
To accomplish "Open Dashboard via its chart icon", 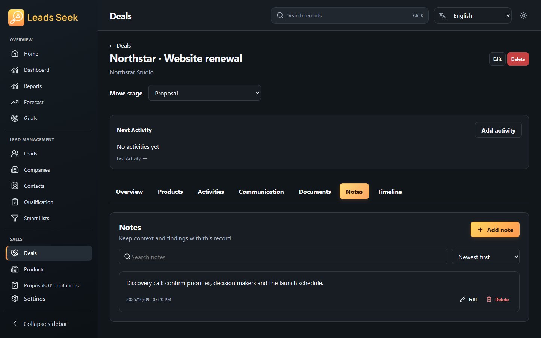I will (x=15, y=70).
